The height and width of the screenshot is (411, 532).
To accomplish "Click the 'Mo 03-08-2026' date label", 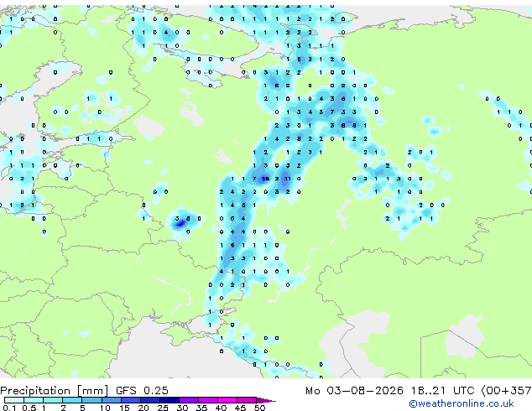I will pyautogui.click(x=354, y=391).
